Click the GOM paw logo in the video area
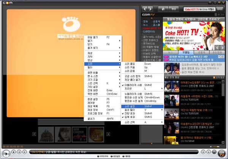 (71, 24)
